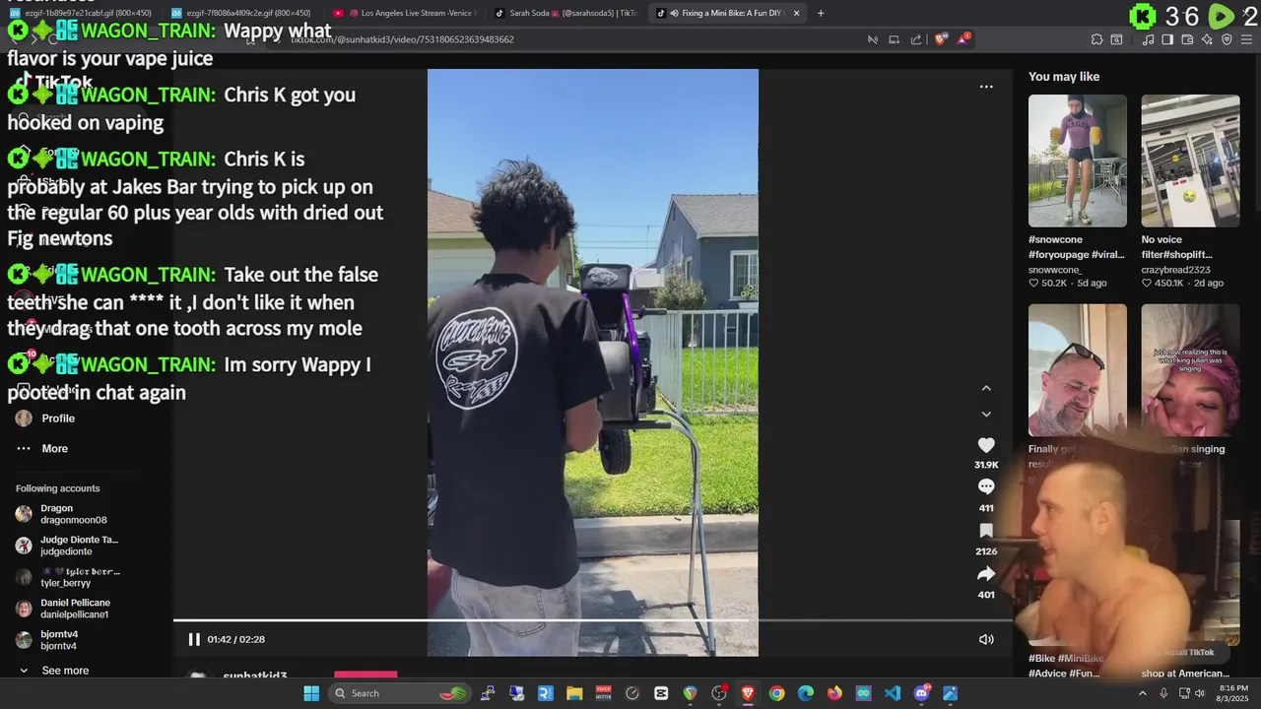This screenshot has height=709, width=1261.
Task: Like the TikTok video via heart icon
Action: (x=986, y=445)
